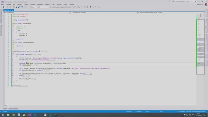Open Chrome from the taskbar
The height and width of the screenshot is (117, 208).
click(13, 115)
